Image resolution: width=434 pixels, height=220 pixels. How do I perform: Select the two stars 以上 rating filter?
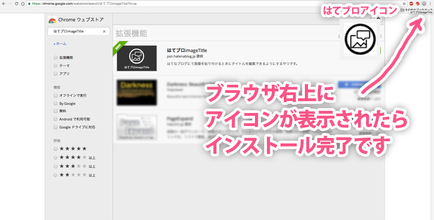[55, 175]
